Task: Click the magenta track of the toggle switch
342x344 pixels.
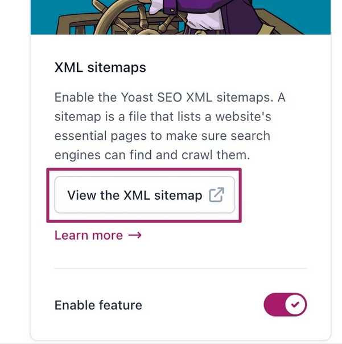Action: coord(273,305)
